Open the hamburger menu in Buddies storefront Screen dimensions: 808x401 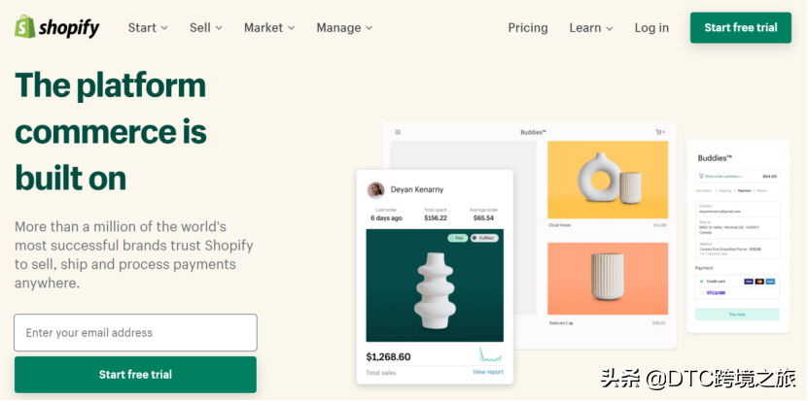tap(398, 132)
